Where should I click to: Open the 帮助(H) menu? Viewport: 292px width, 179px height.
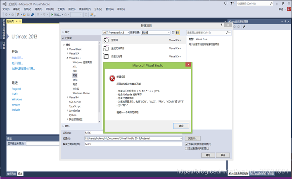point(121,9)
